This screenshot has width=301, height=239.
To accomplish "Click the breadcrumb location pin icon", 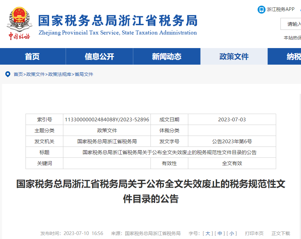I will (7, 74).
